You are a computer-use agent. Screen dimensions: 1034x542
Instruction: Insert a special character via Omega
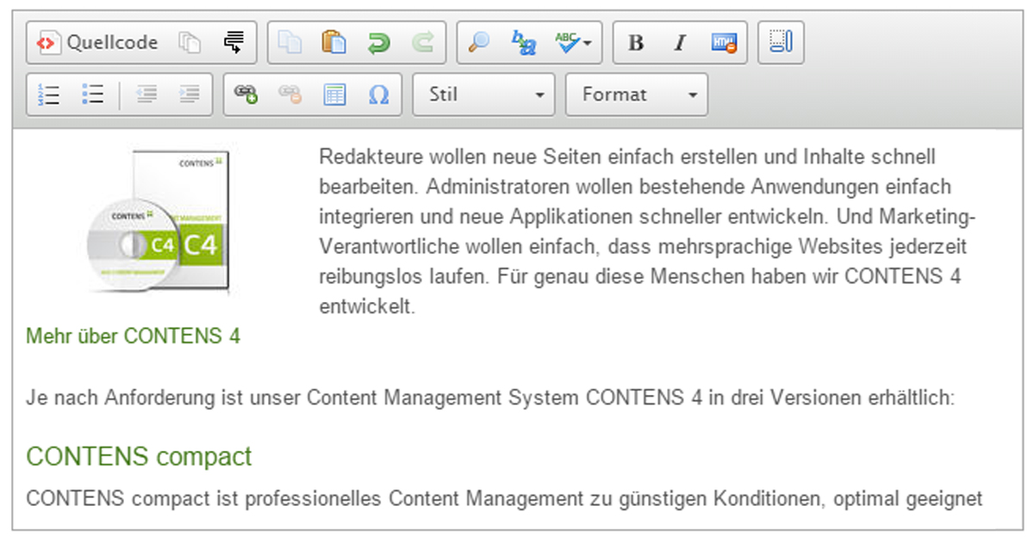pyautogui.click(x=378, y=95)
